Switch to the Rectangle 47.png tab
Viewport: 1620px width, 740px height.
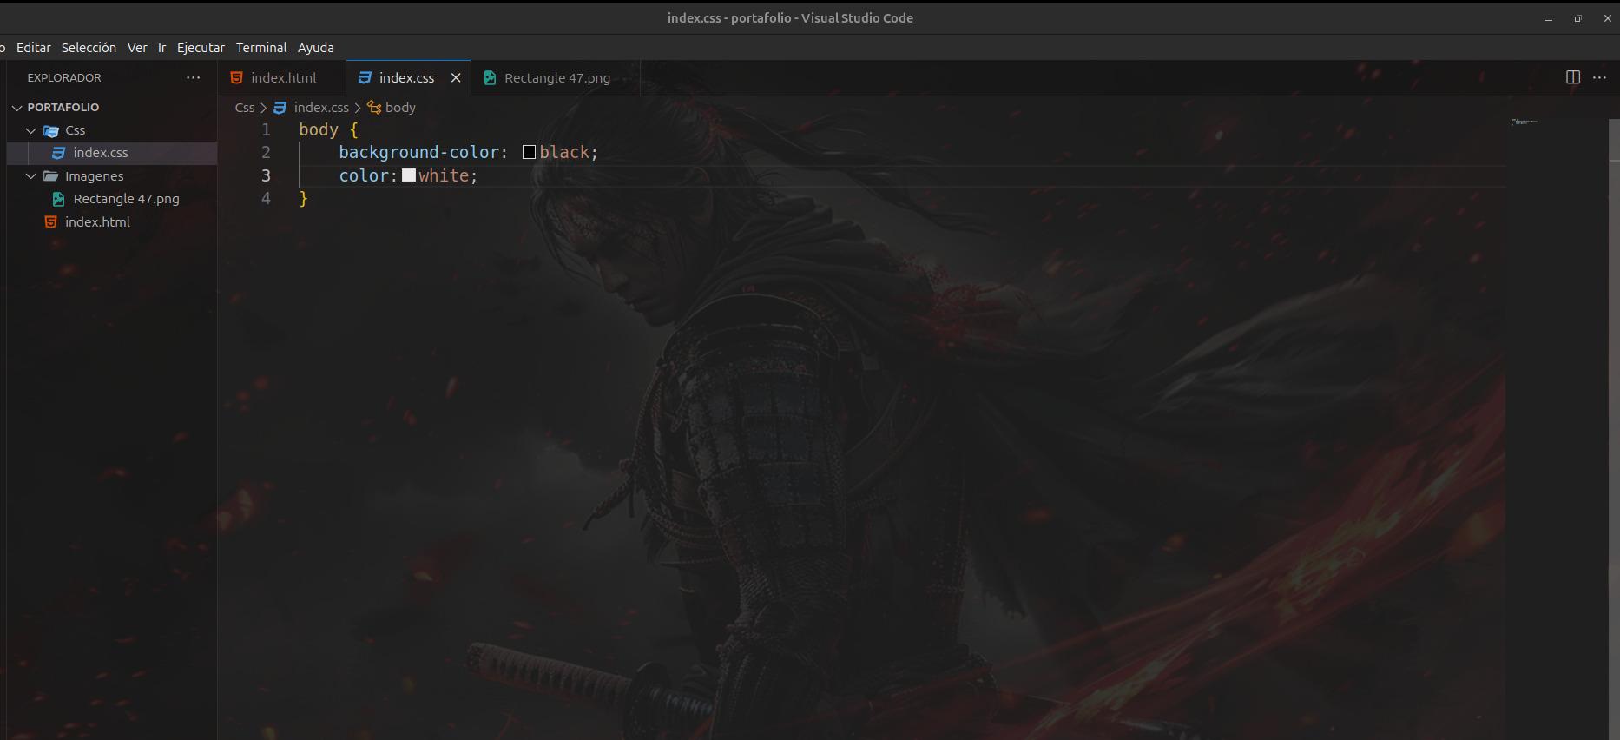pyautogui.click(x=556, y=78)
